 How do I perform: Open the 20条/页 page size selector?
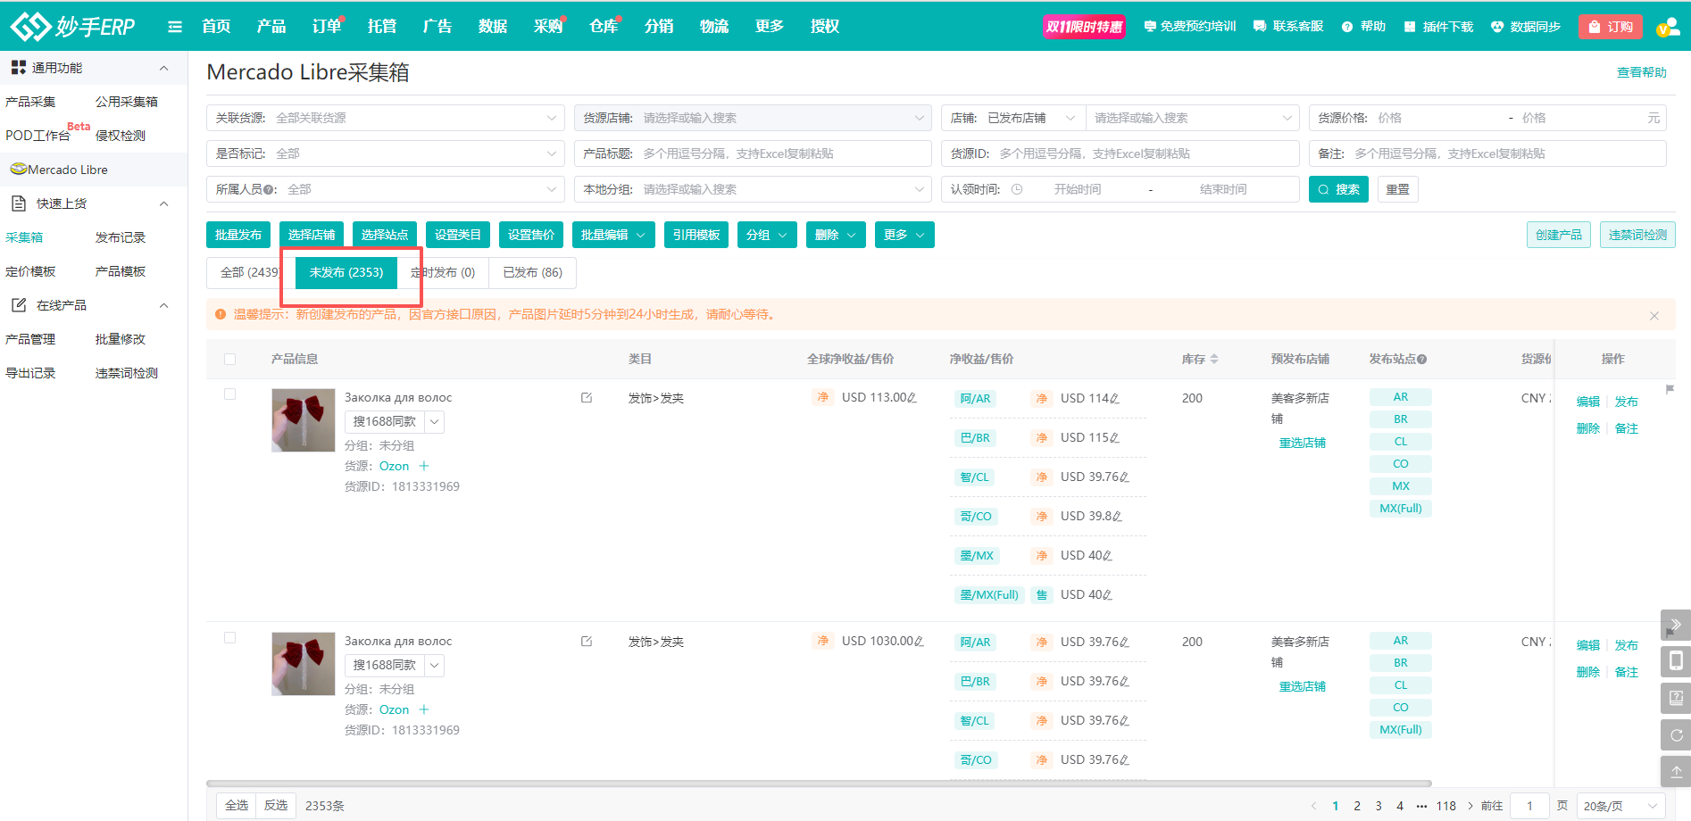click(1620, 806)
